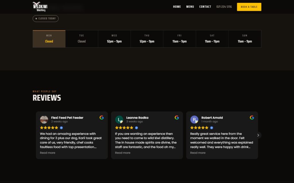The image size is (294, 183).
Task: Click the Book a Table button
Action: tap(249, 7)
